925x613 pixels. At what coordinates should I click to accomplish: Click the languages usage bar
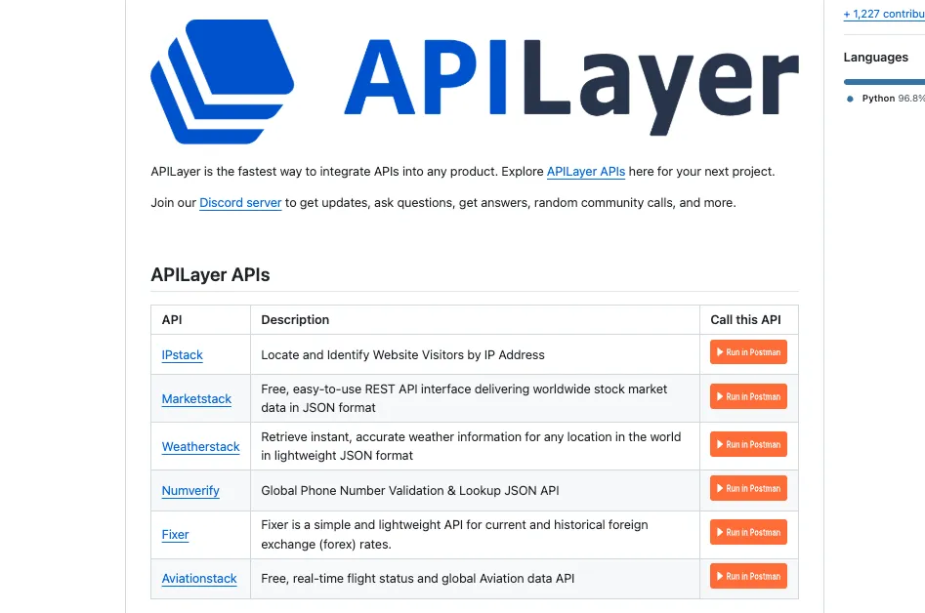click(x=884, y=82)
